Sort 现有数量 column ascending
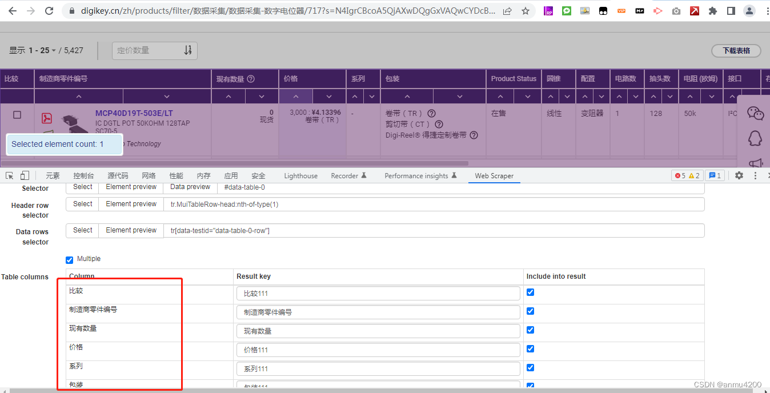770x393 pixels. click(x=228, y=97)
